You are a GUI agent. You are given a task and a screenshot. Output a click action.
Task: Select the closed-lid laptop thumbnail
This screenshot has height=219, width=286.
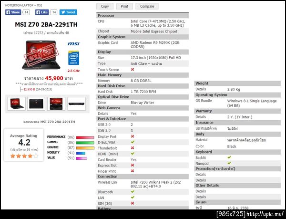[x=36, y=104]
